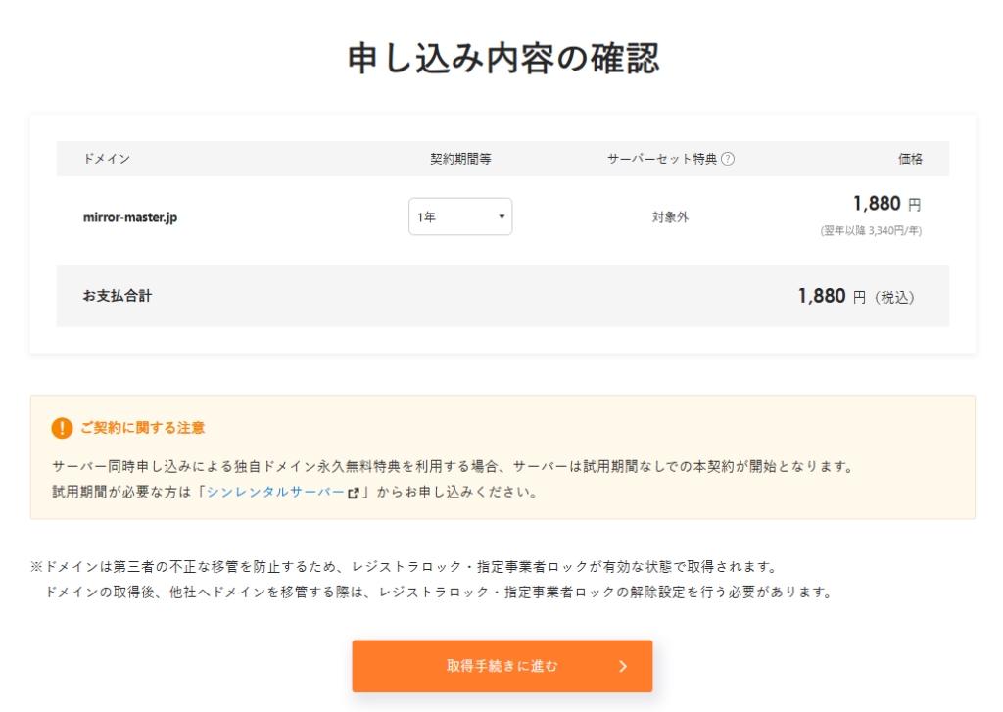Screen dimensions: 1003x712
Task: Open the 1年 contract period dropdown
Action: pyautogui.click(x=458, y=216)
